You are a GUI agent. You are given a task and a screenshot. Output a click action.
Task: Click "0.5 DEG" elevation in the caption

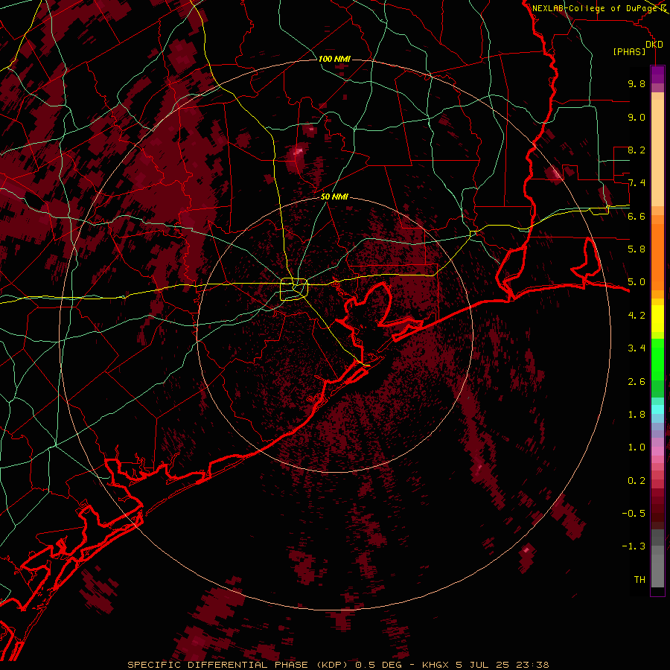coord(379,665)
